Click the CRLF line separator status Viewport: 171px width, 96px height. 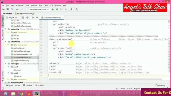click(x=123, y=89)
